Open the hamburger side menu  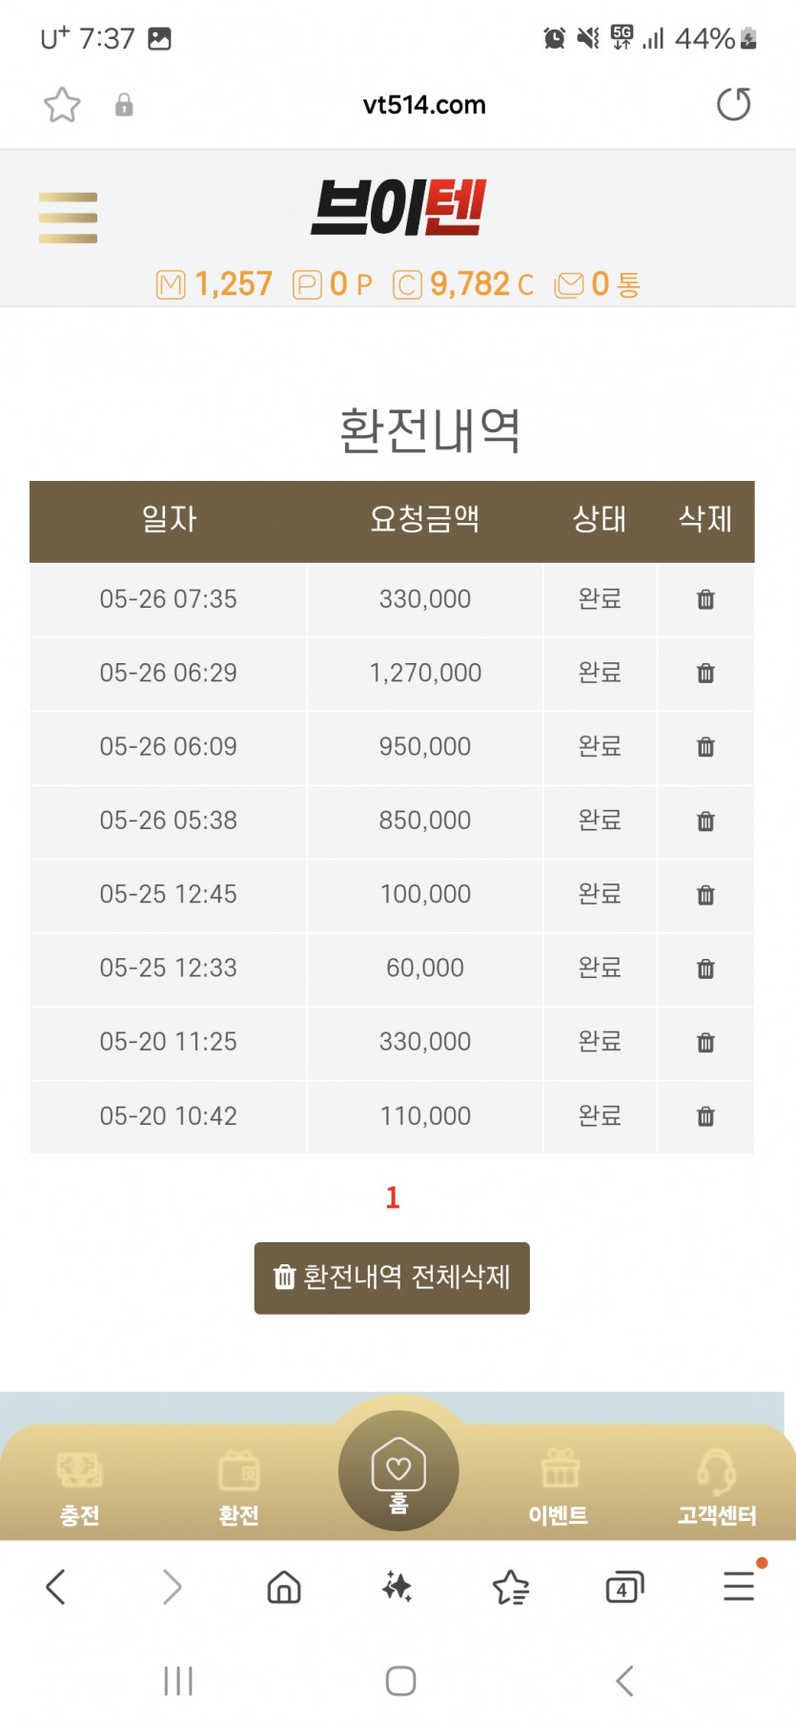[68, 218]
